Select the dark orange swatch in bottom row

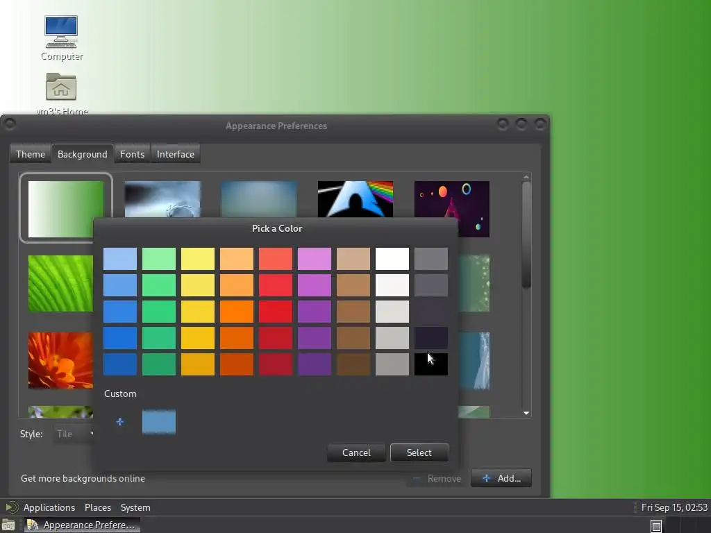[x=237, y=364]
